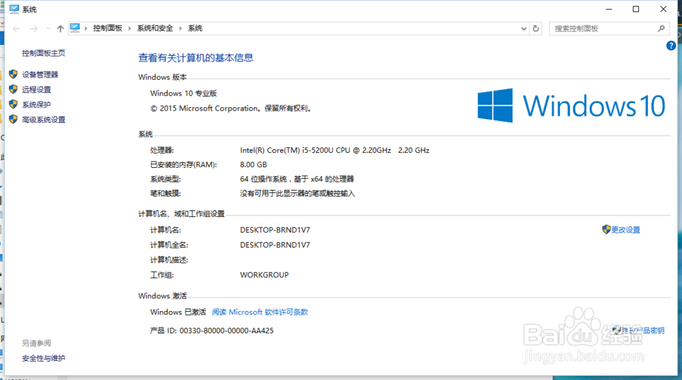Minimize the 系统 window
682x380 pixels.
(609, 9)
